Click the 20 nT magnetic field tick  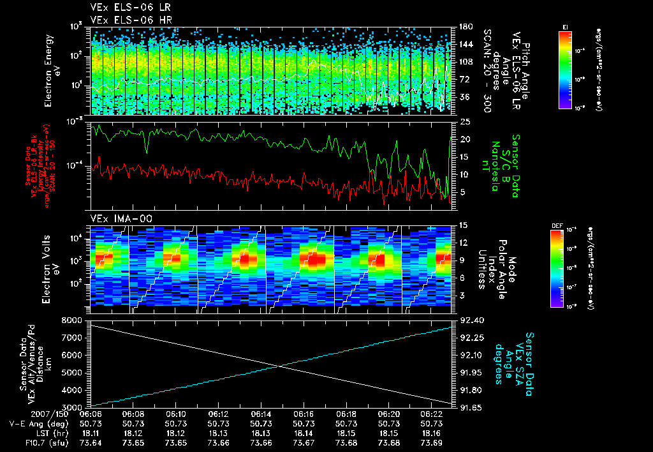465,139
